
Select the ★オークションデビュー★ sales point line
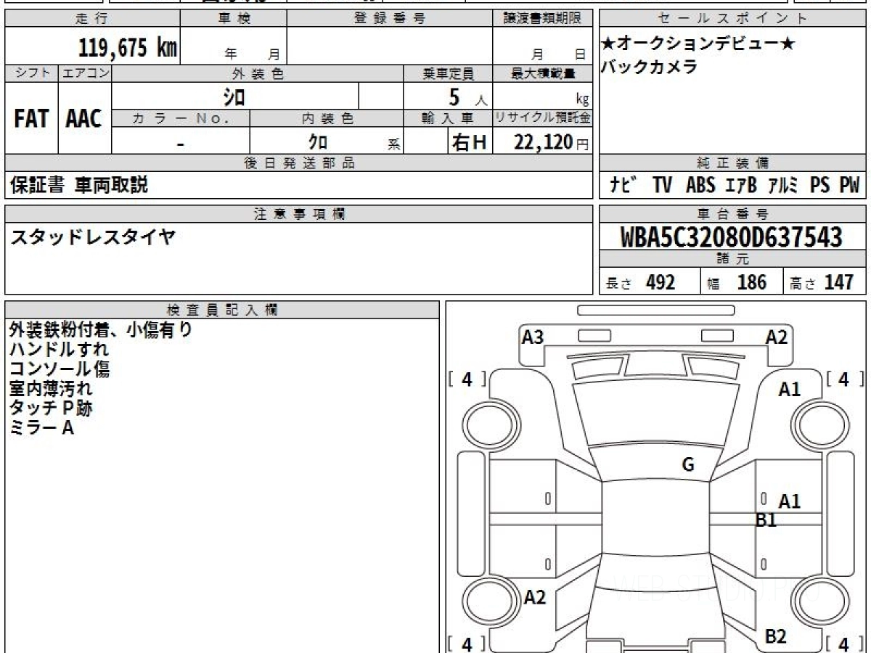698,44
